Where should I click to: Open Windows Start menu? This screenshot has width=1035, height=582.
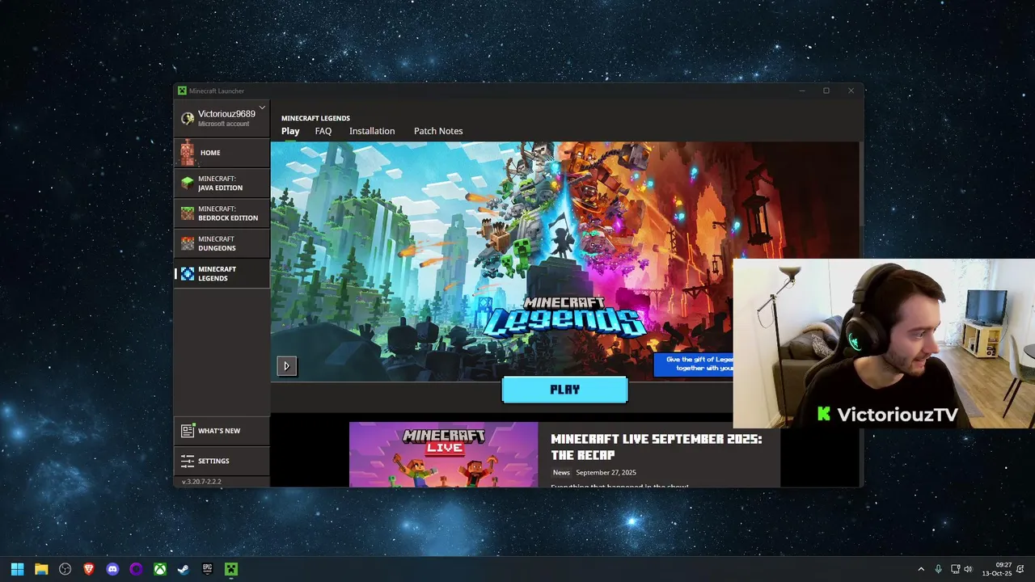click(x=17, y=569)
